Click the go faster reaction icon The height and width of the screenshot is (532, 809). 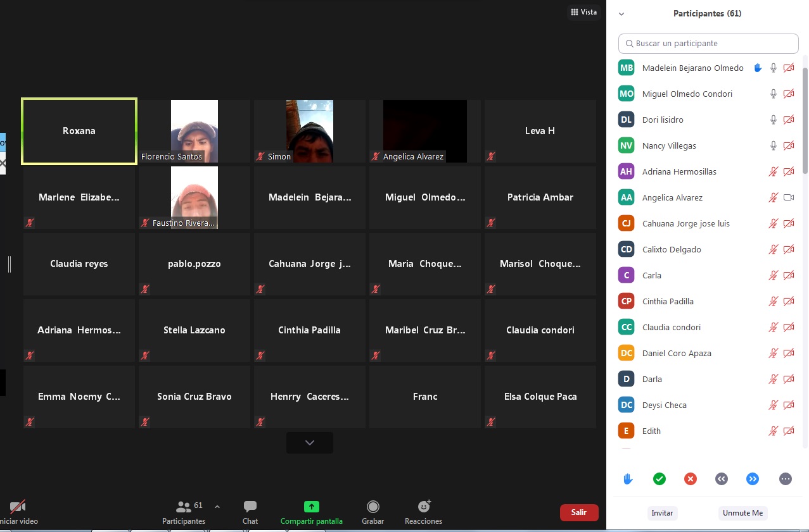point(753,479)
